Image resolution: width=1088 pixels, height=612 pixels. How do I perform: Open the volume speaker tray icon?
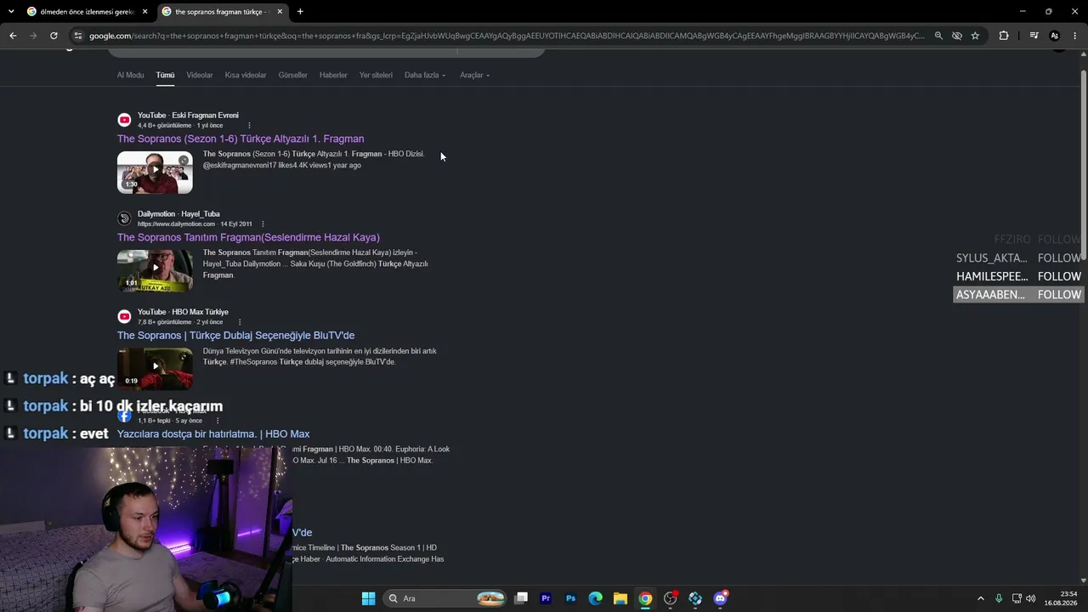click(1031, 598)
